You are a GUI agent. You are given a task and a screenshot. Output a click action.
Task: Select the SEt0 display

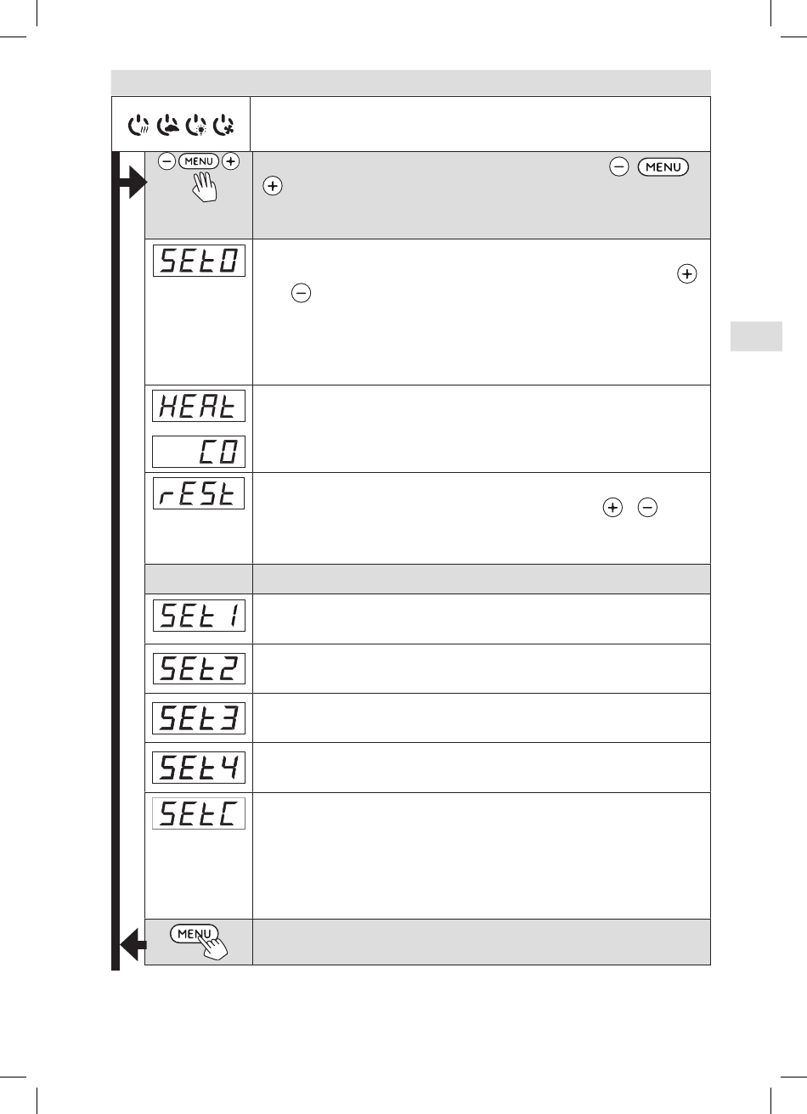[199, 260]
